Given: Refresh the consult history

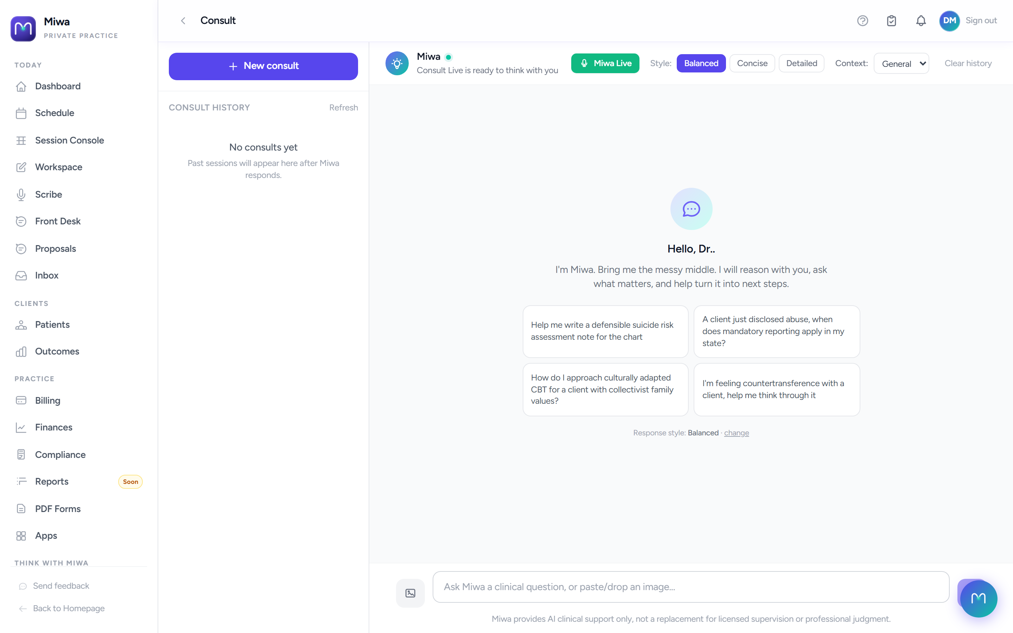Looking at the screenshot, I should [x=343, y=108].
